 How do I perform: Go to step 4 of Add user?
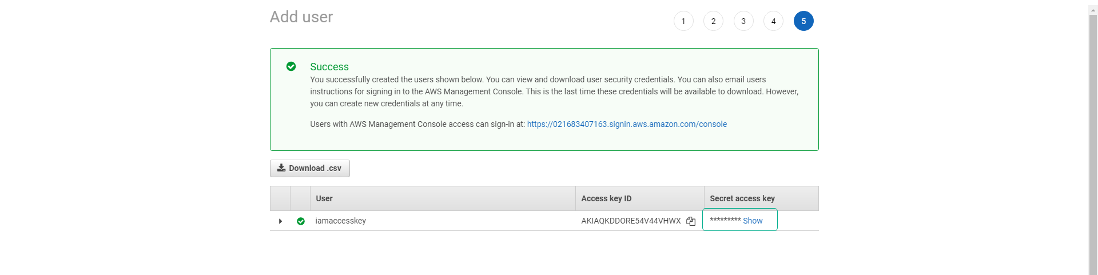tap(773, 21)
